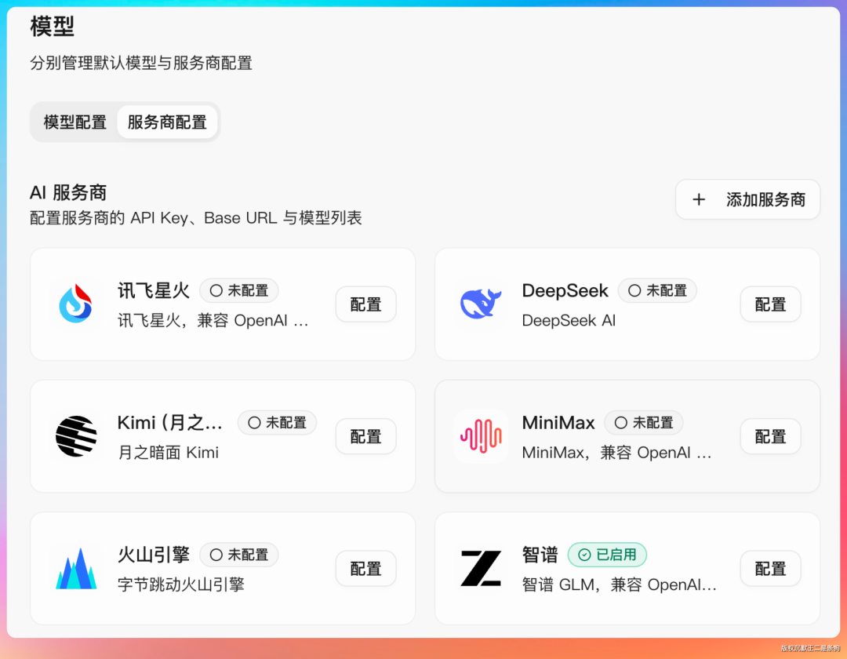Open 配置 for 智谱
Image resolution: width=847 pixels, height=659 pixels.
tap(770, 568)
